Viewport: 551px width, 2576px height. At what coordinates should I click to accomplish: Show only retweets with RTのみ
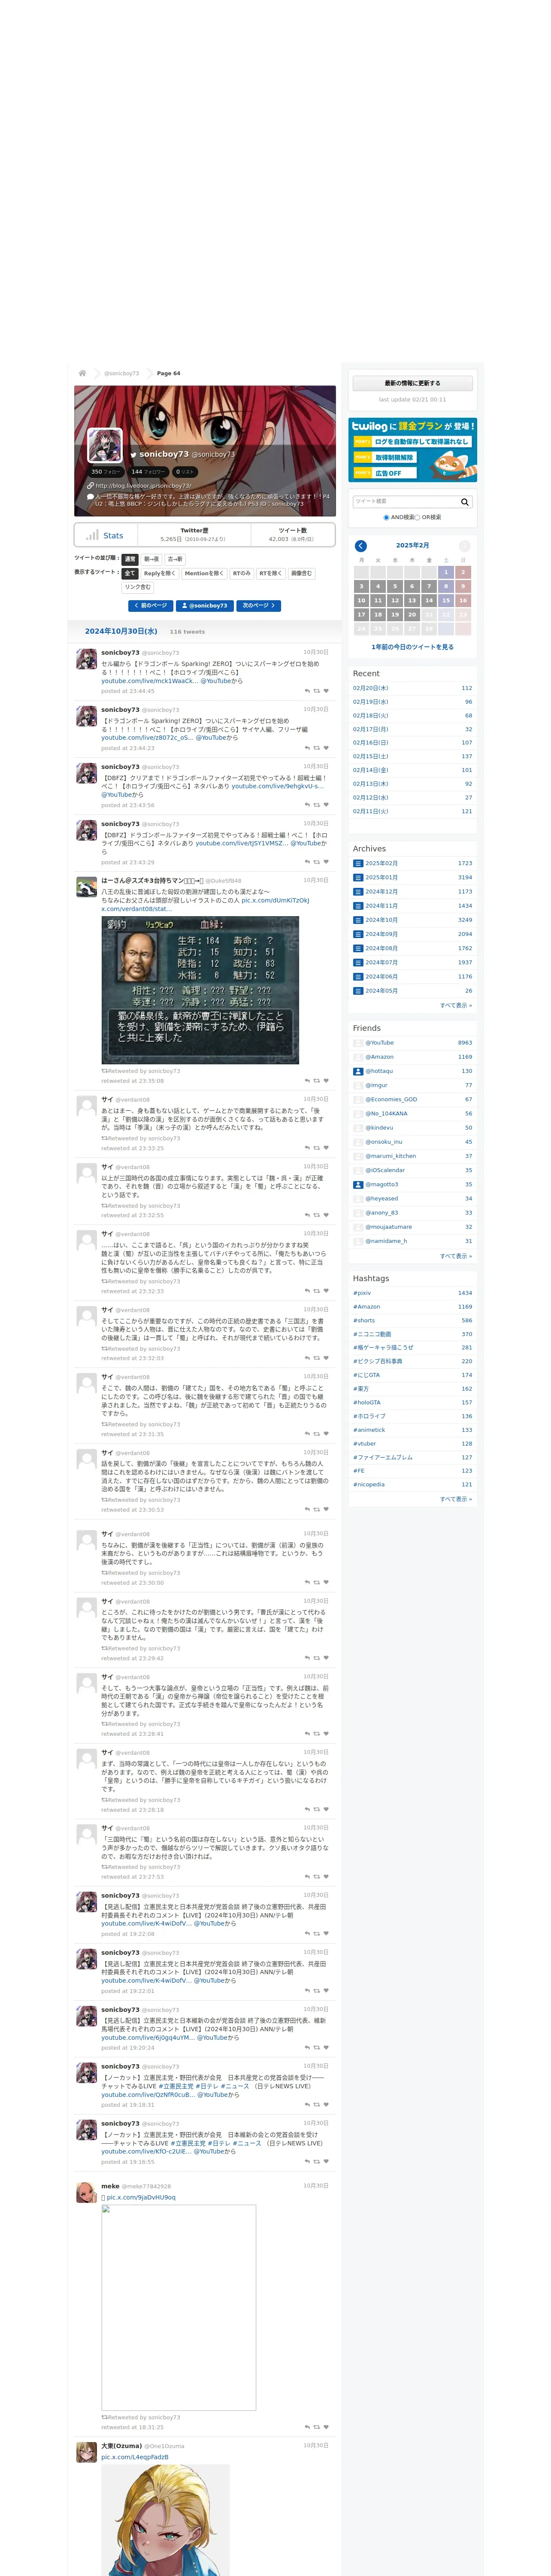[x=242, y=574]
